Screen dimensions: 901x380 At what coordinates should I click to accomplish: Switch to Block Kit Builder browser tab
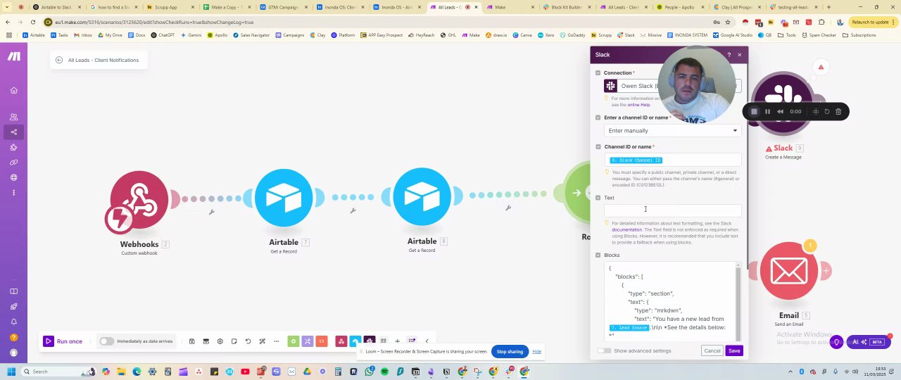[566, 7]
